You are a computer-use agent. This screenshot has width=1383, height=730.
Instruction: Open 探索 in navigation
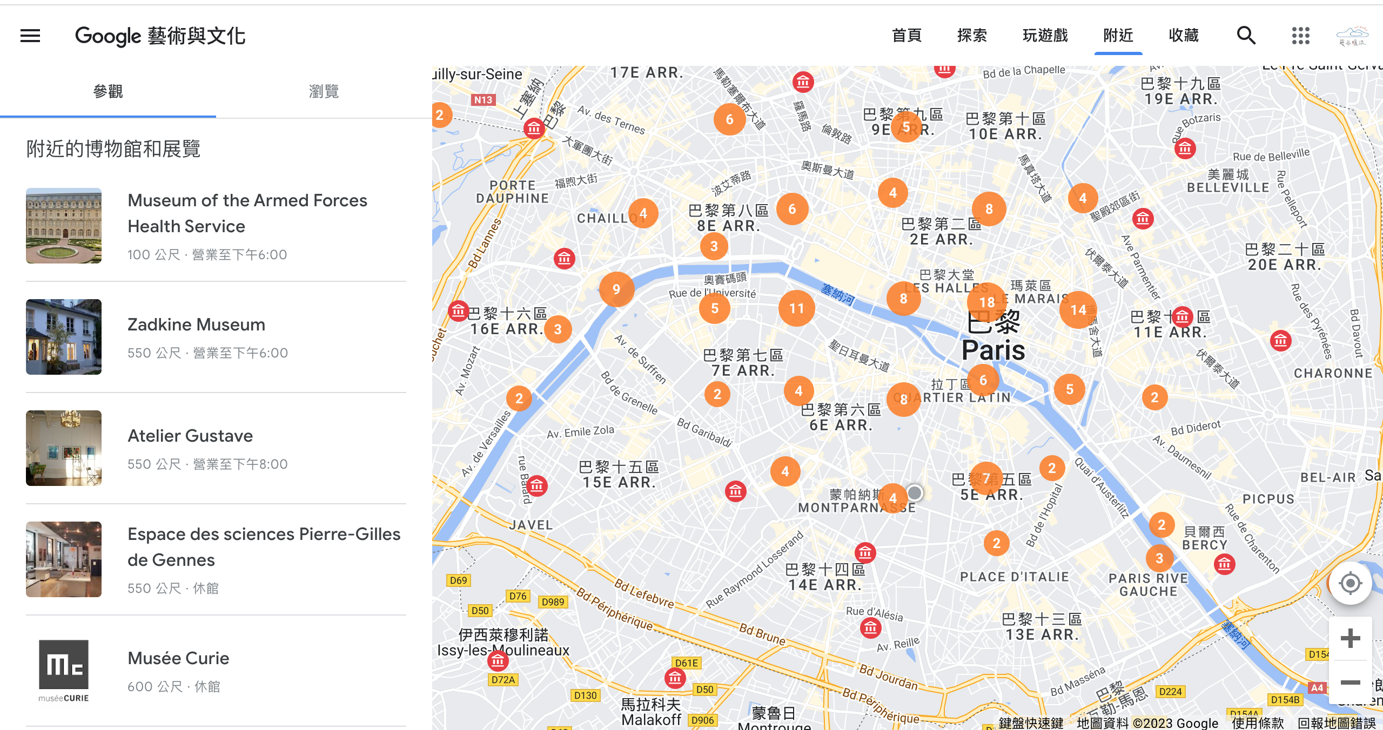[972, 36]
